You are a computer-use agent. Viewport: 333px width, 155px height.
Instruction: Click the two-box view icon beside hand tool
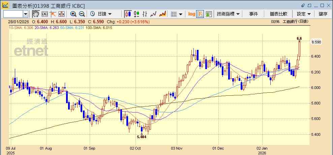[x=44, y=14]
